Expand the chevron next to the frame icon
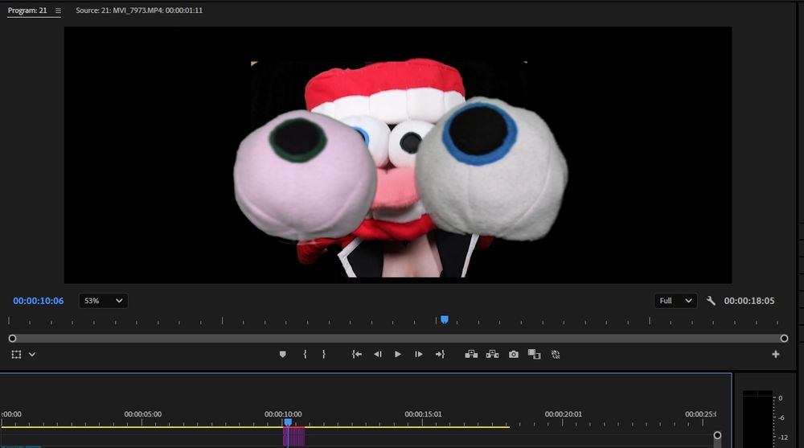 (32, 354)
